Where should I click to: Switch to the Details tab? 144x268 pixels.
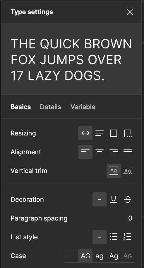[51, 107]
